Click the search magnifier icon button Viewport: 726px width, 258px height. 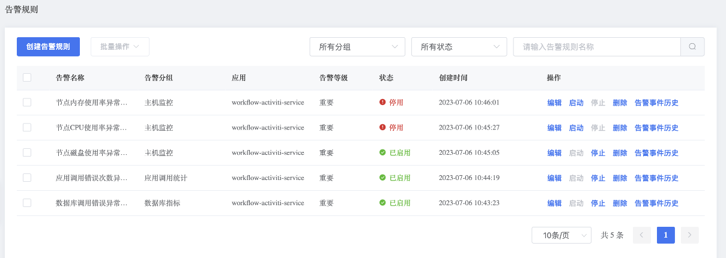(x=692, y=47)
